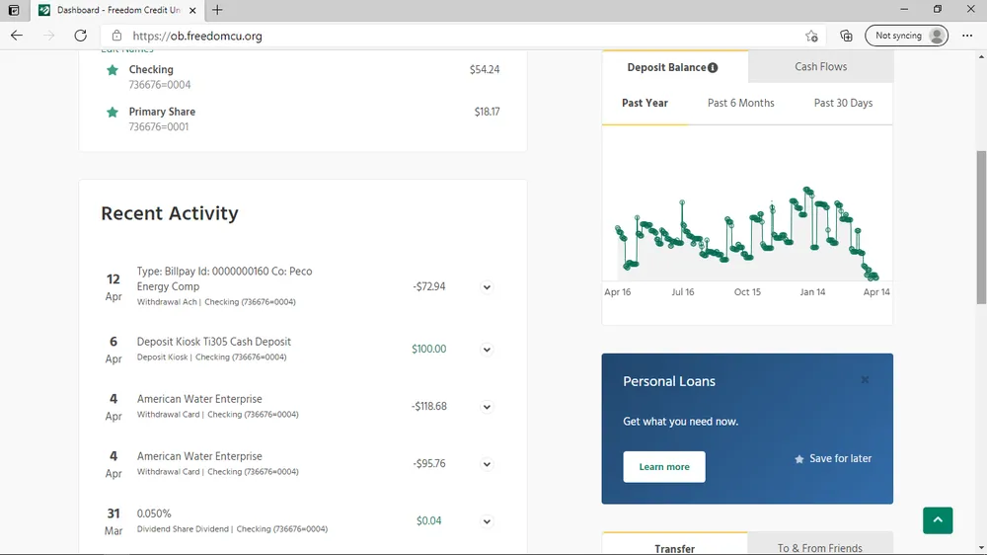Viewport: 987px width, 555px height.
Task: Click the Save for later star
Action: (x=799, y=459)
